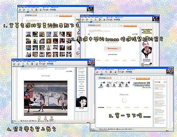Image resolution: width=177 pixels, height=137 pixels.
Task: Open the PhotoFunia logo in the Browse window
Action: click(x=95, y=25)
